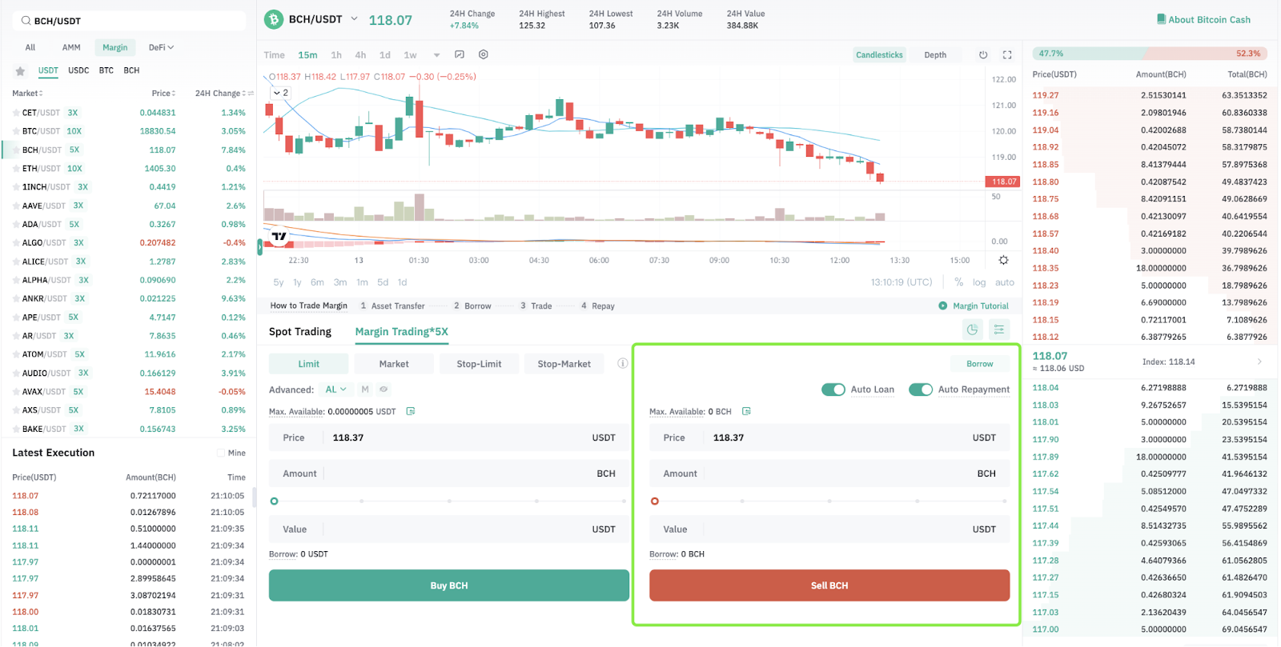1281x647 pixels.
Task: Set chart interval to 1h
Action: [x=336, y=55]
